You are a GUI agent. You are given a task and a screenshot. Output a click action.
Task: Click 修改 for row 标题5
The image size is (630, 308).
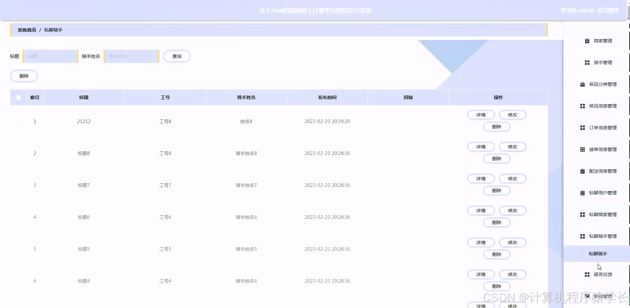point(512,243)
